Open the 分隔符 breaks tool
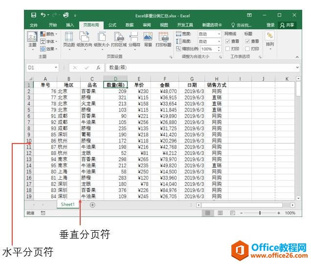This screenshot has width=311, height=264. [134, 41]
